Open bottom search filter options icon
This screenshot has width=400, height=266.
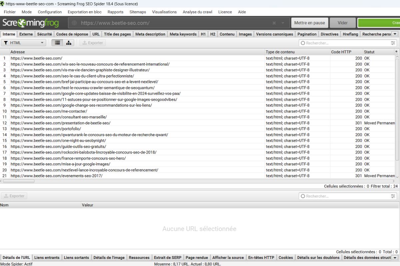pyautogui.click(x=393, y=196)
